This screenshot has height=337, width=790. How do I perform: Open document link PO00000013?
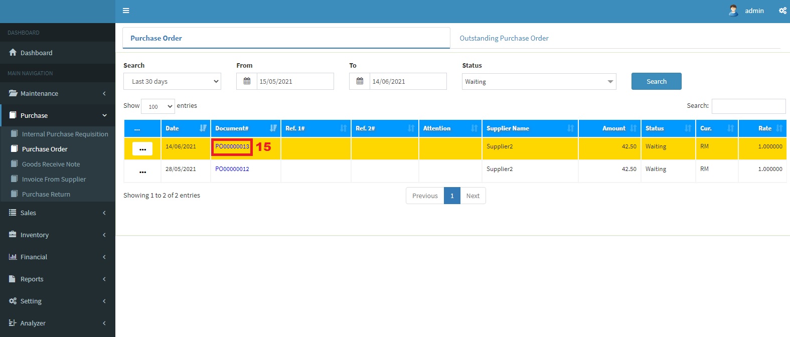pos(232,146)
